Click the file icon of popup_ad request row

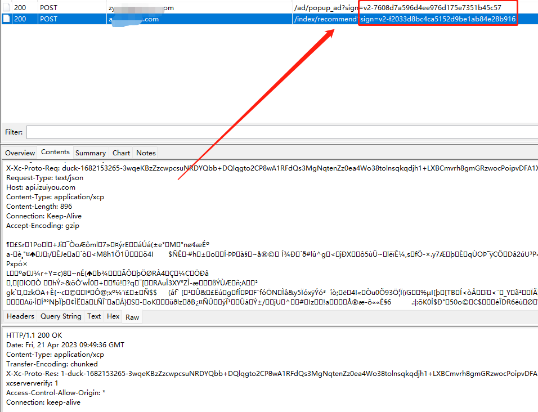pyautogui.click(x=6, y=7)
